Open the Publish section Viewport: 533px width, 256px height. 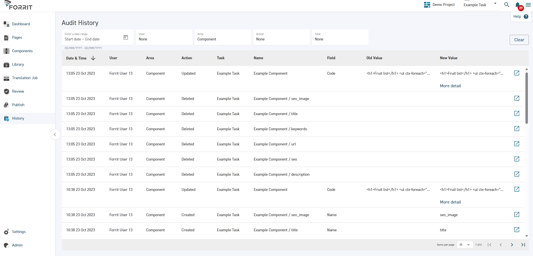click(6, 105)
